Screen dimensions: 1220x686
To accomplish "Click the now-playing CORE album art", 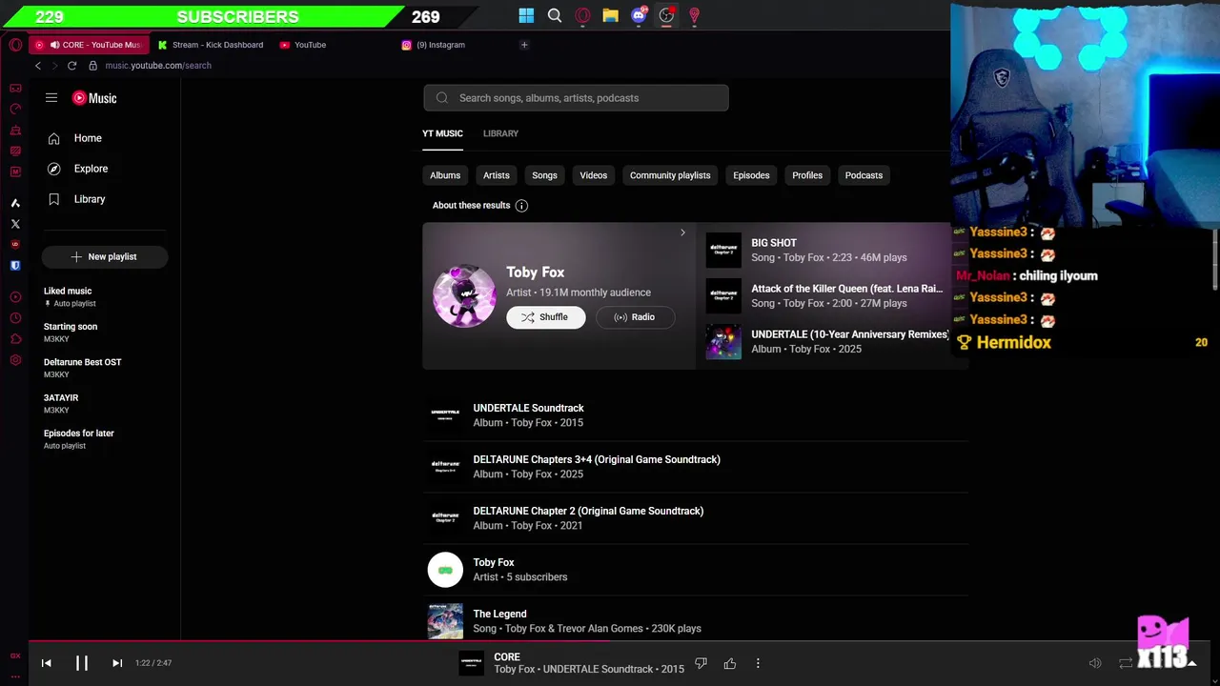I will (x=472, y=663).
